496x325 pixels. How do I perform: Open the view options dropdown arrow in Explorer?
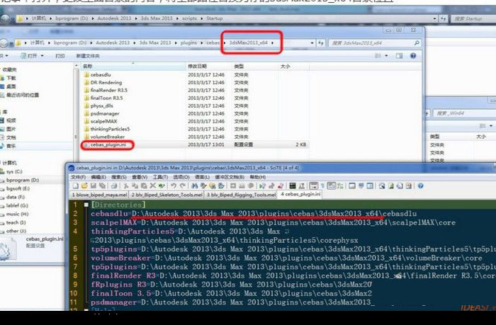point(386,56)
